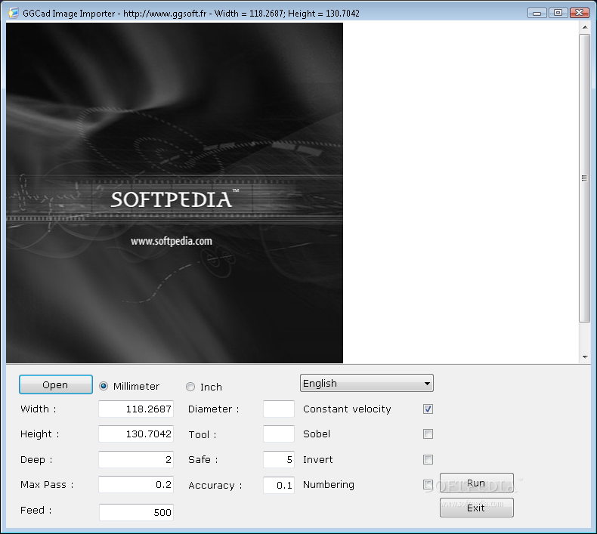The height and width of the screenshot is (534, 597).
Task: Click the 'Constant velocity' label
Action: (x=347, y=409)
